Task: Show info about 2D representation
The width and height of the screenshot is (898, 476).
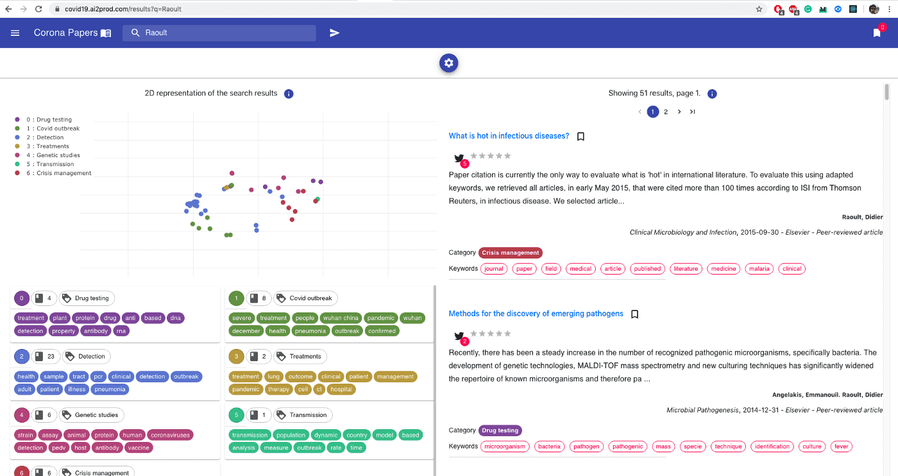Action: pos(289,94)
